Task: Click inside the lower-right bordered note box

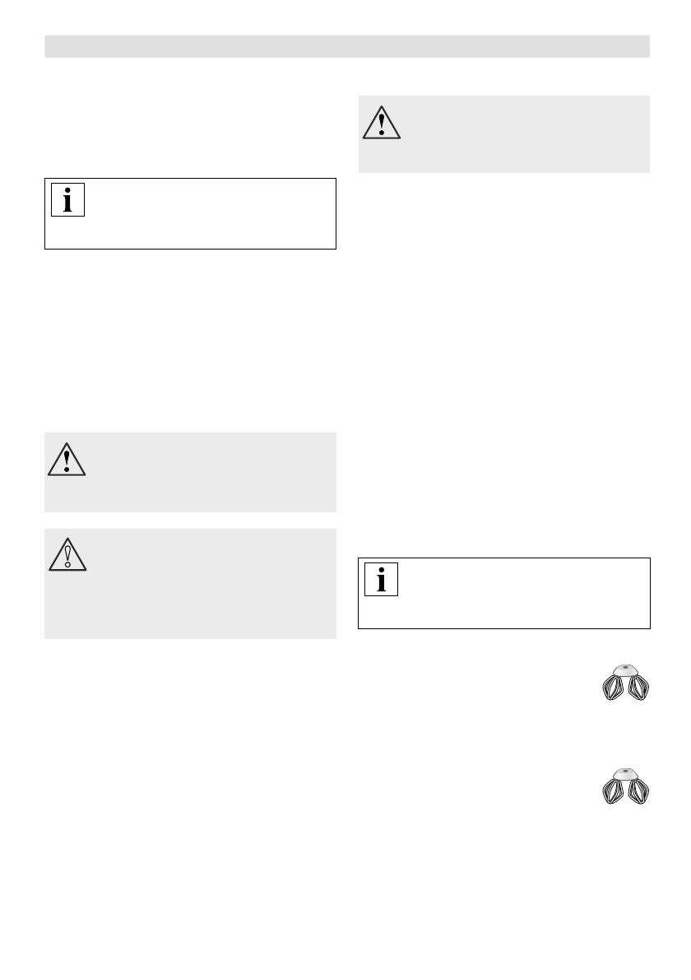Action: click(518, 594)
